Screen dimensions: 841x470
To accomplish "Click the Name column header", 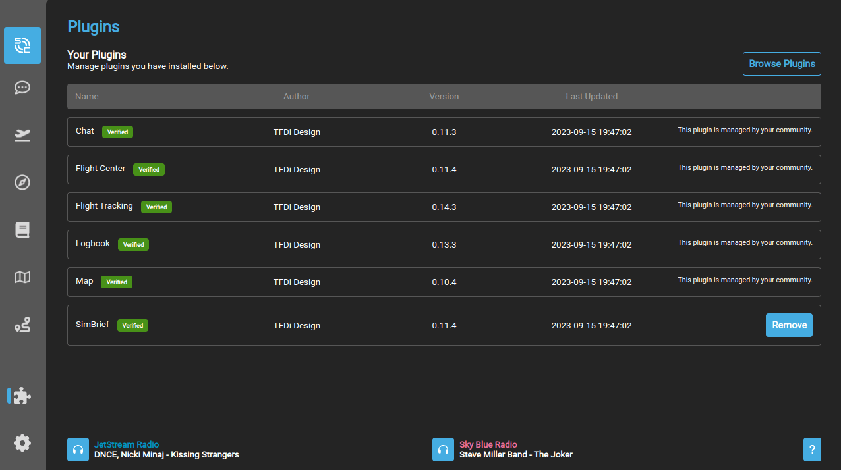I will click(87, 97).
